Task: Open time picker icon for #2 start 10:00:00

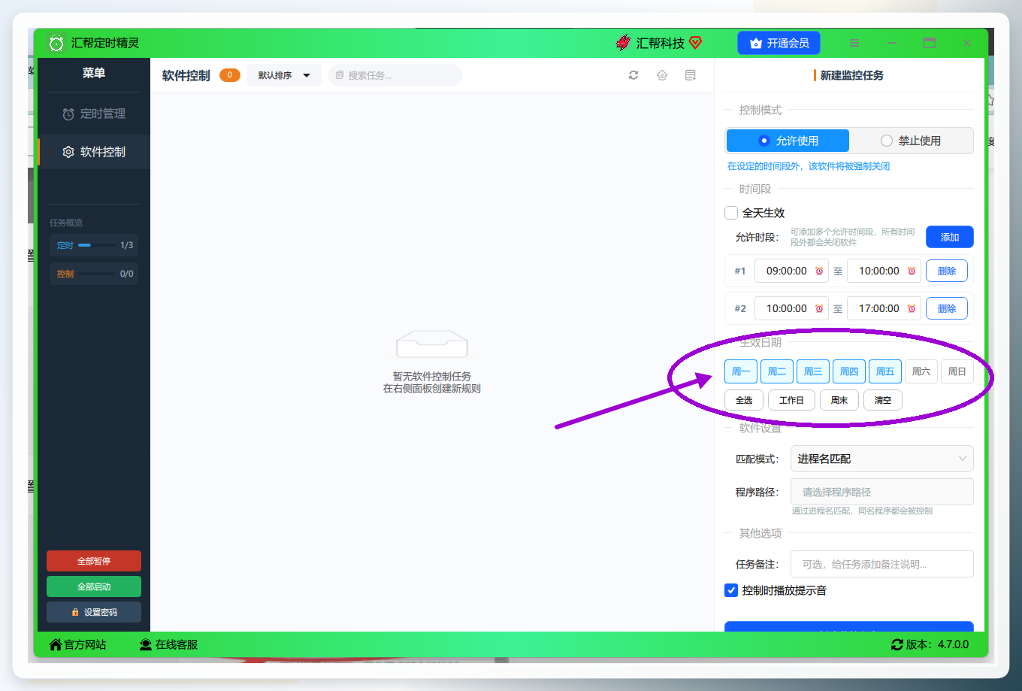Action: (x=819, y=308)
